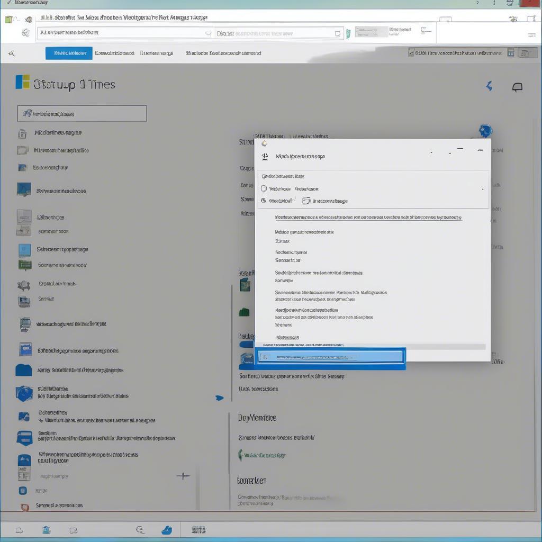Click the small round icon at the dialog's top-left corner
The width and height of the screenshot is (542, 542).
pyautogui.click(x=265, y=143)
